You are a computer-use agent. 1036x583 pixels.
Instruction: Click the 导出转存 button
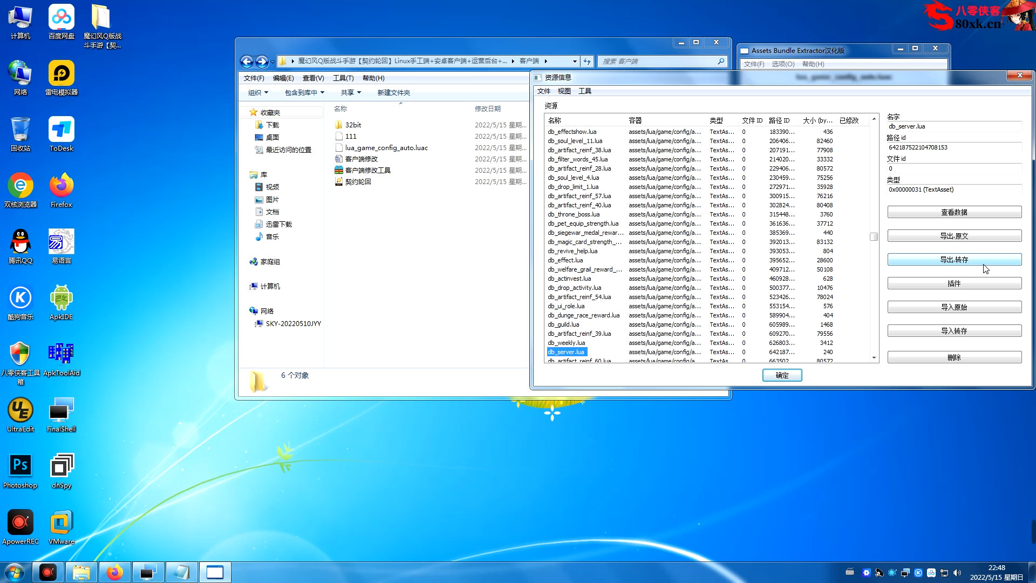click(x=954, y=260)
